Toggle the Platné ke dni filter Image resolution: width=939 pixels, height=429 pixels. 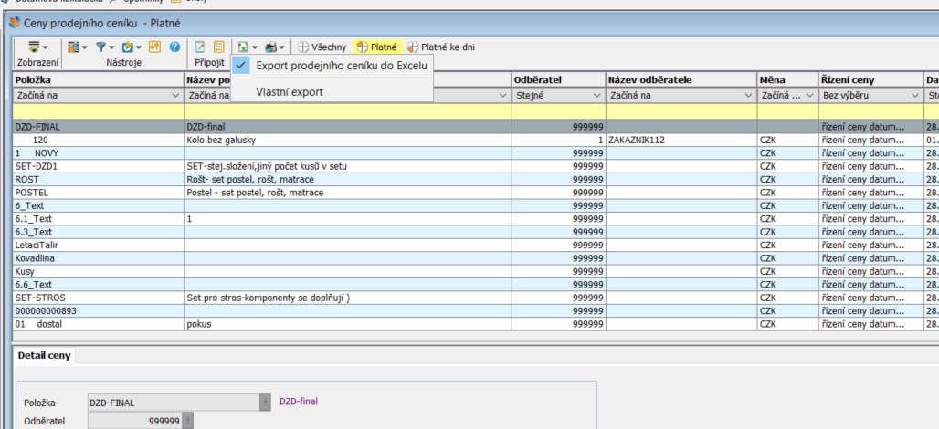[440, 47]
